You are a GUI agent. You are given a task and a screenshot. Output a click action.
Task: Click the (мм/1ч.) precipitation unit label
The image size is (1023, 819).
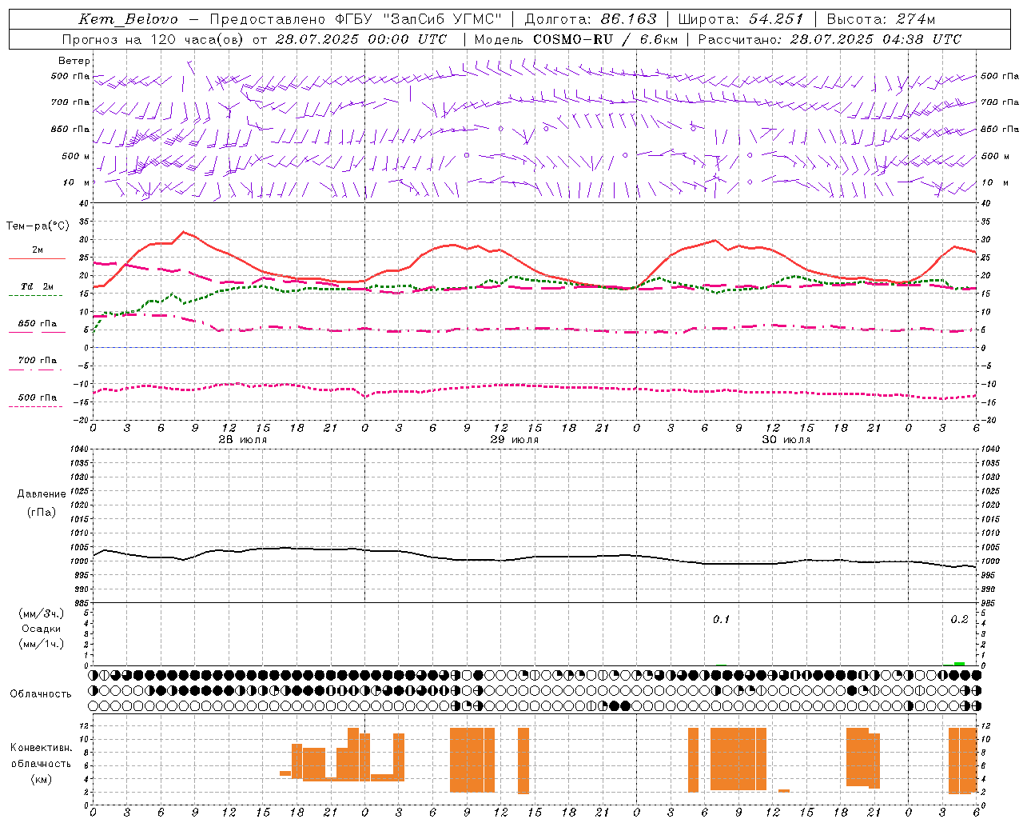pos(42,644)
